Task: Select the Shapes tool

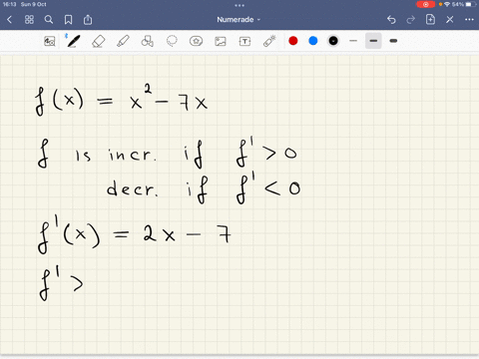Action: (147, 41)
